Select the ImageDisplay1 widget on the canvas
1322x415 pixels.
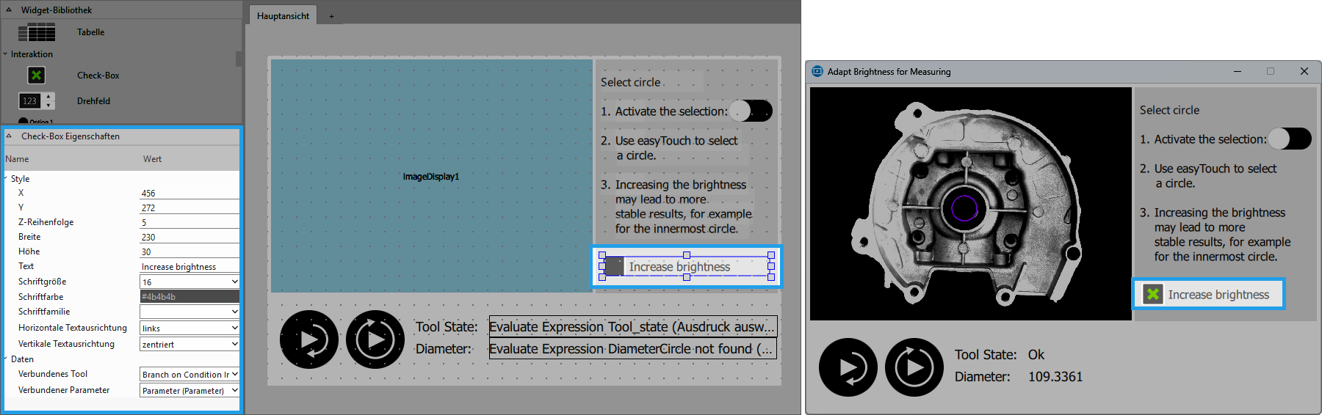[431, 176]
